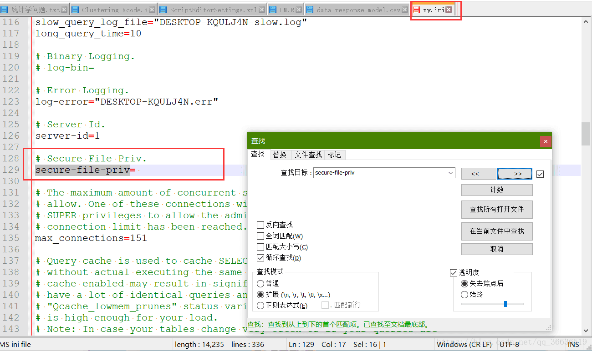This screenshot has width=592, height=351.
Task: Open the 文件查找 tab in the Find dialog
Action: click(308, 155)
